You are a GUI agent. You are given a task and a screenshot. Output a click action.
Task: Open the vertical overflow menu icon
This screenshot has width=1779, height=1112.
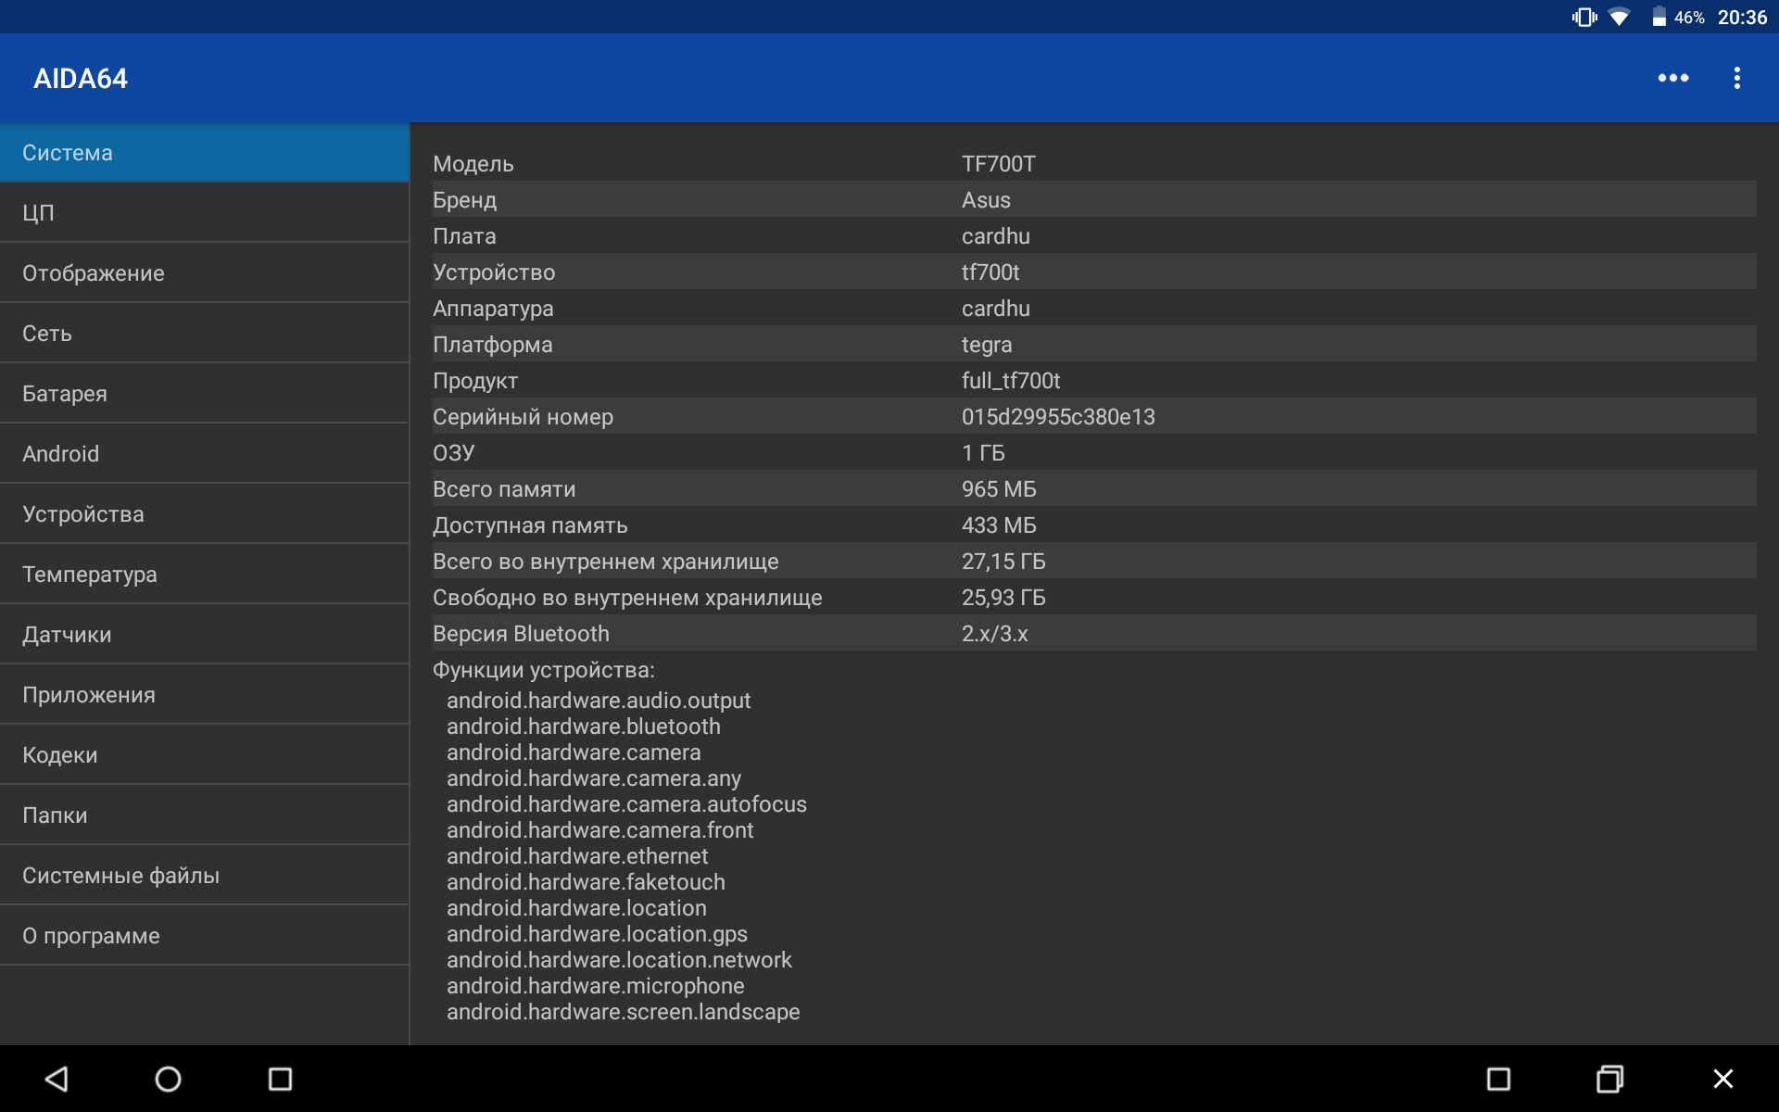click(x=1736, y=78)
